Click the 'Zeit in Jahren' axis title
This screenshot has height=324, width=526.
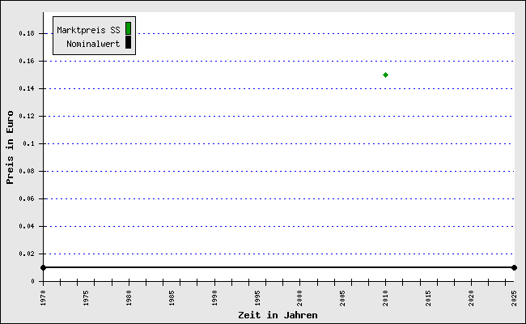tap(278, 315)
